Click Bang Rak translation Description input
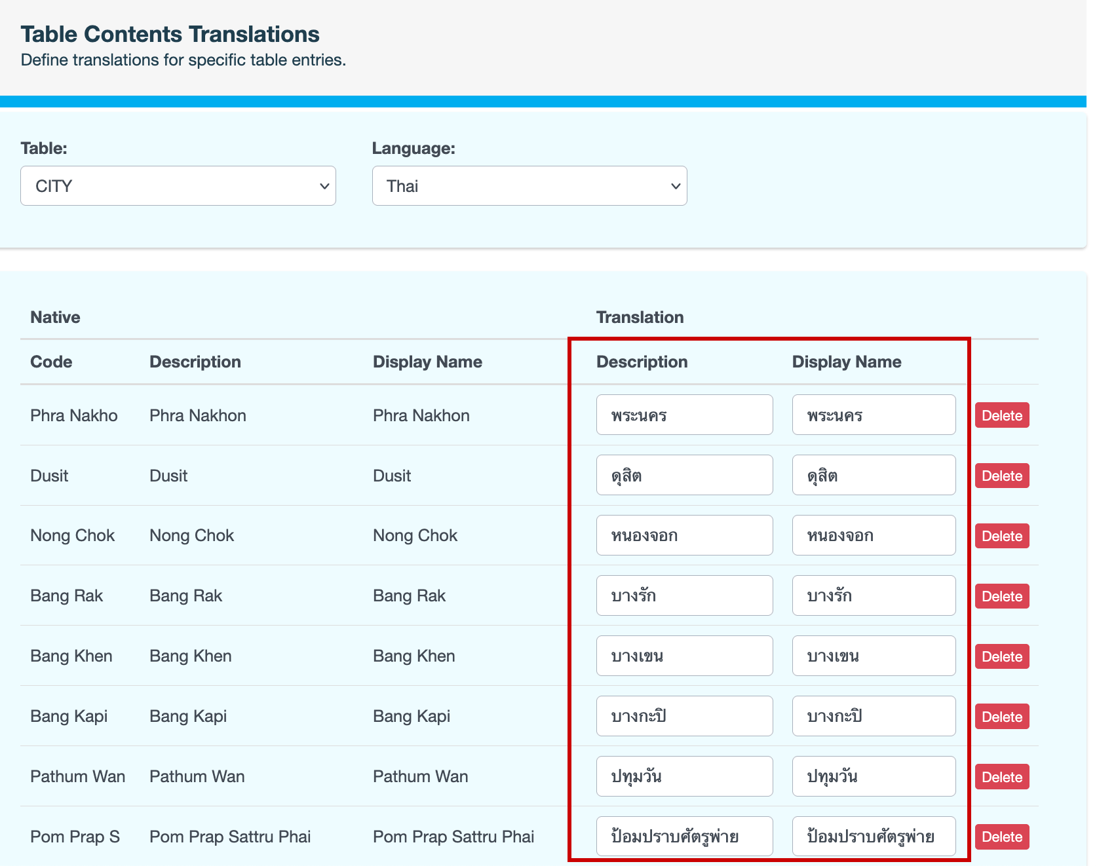Screen dimensions: 1097x866 point(684,595)
